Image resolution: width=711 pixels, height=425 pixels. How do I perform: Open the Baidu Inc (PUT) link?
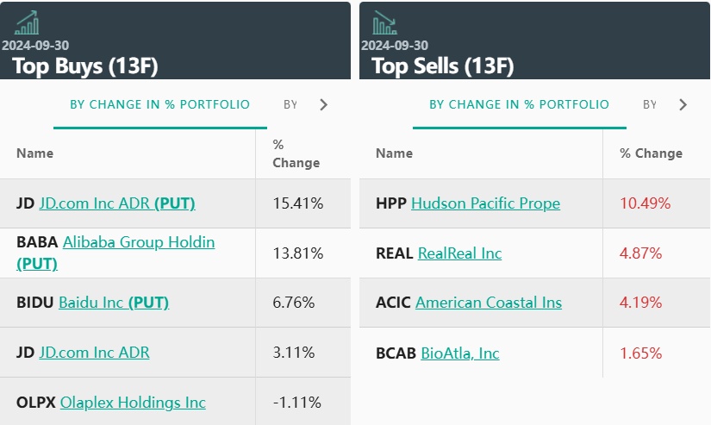(114, 303)
